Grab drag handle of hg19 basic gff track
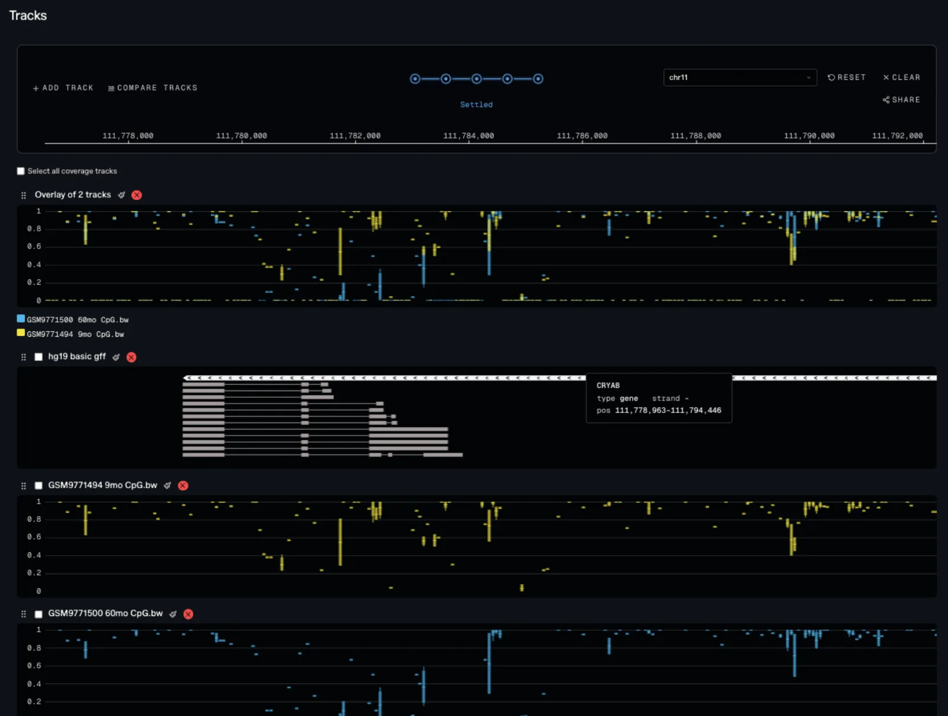948x716 pixels. click(24, 357)
